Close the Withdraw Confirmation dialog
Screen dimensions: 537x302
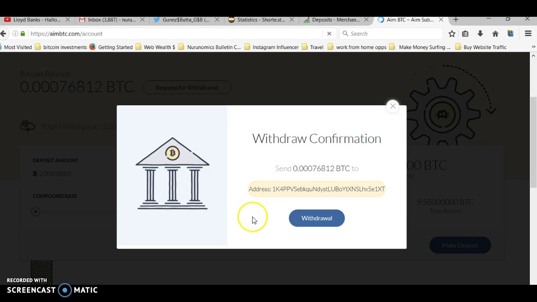click(393, 106)
